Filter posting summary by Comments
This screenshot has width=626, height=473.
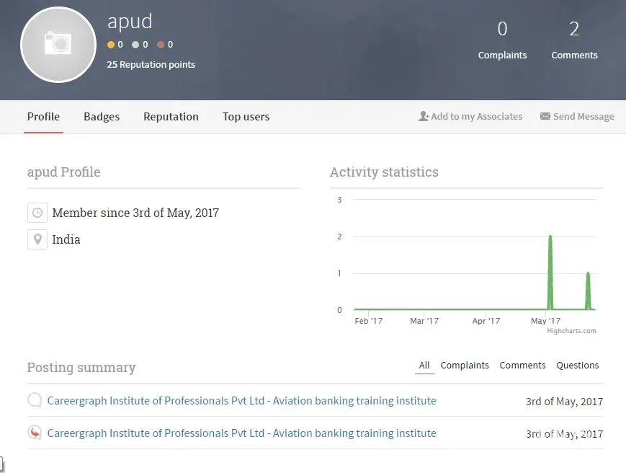pyautogui.click(x=522, y=366)
